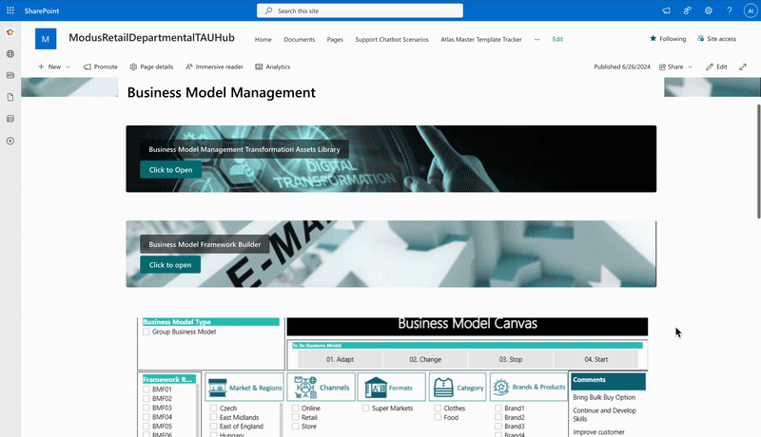Click the expand content arrows icon

(x=743, y=66)
